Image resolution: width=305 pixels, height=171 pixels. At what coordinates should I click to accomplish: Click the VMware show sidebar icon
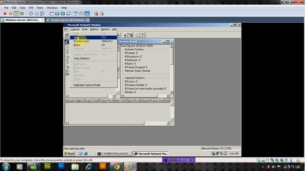(x=51, y=14)
